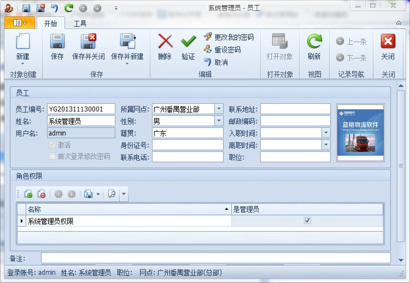Click the 新建 (New) ribbon icon
Screen dimensions: 410x283
pyautogui.click(x=22, y=43)
